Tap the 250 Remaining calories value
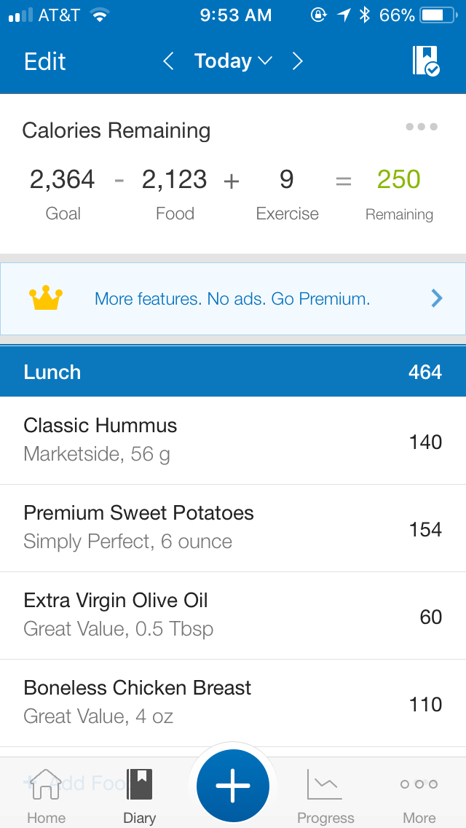This screenshot has width=466, height=828. click(x=399, y=180)
